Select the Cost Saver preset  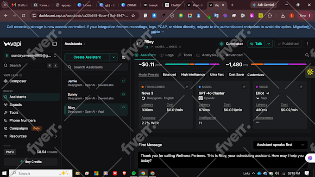tap(236, 74)
